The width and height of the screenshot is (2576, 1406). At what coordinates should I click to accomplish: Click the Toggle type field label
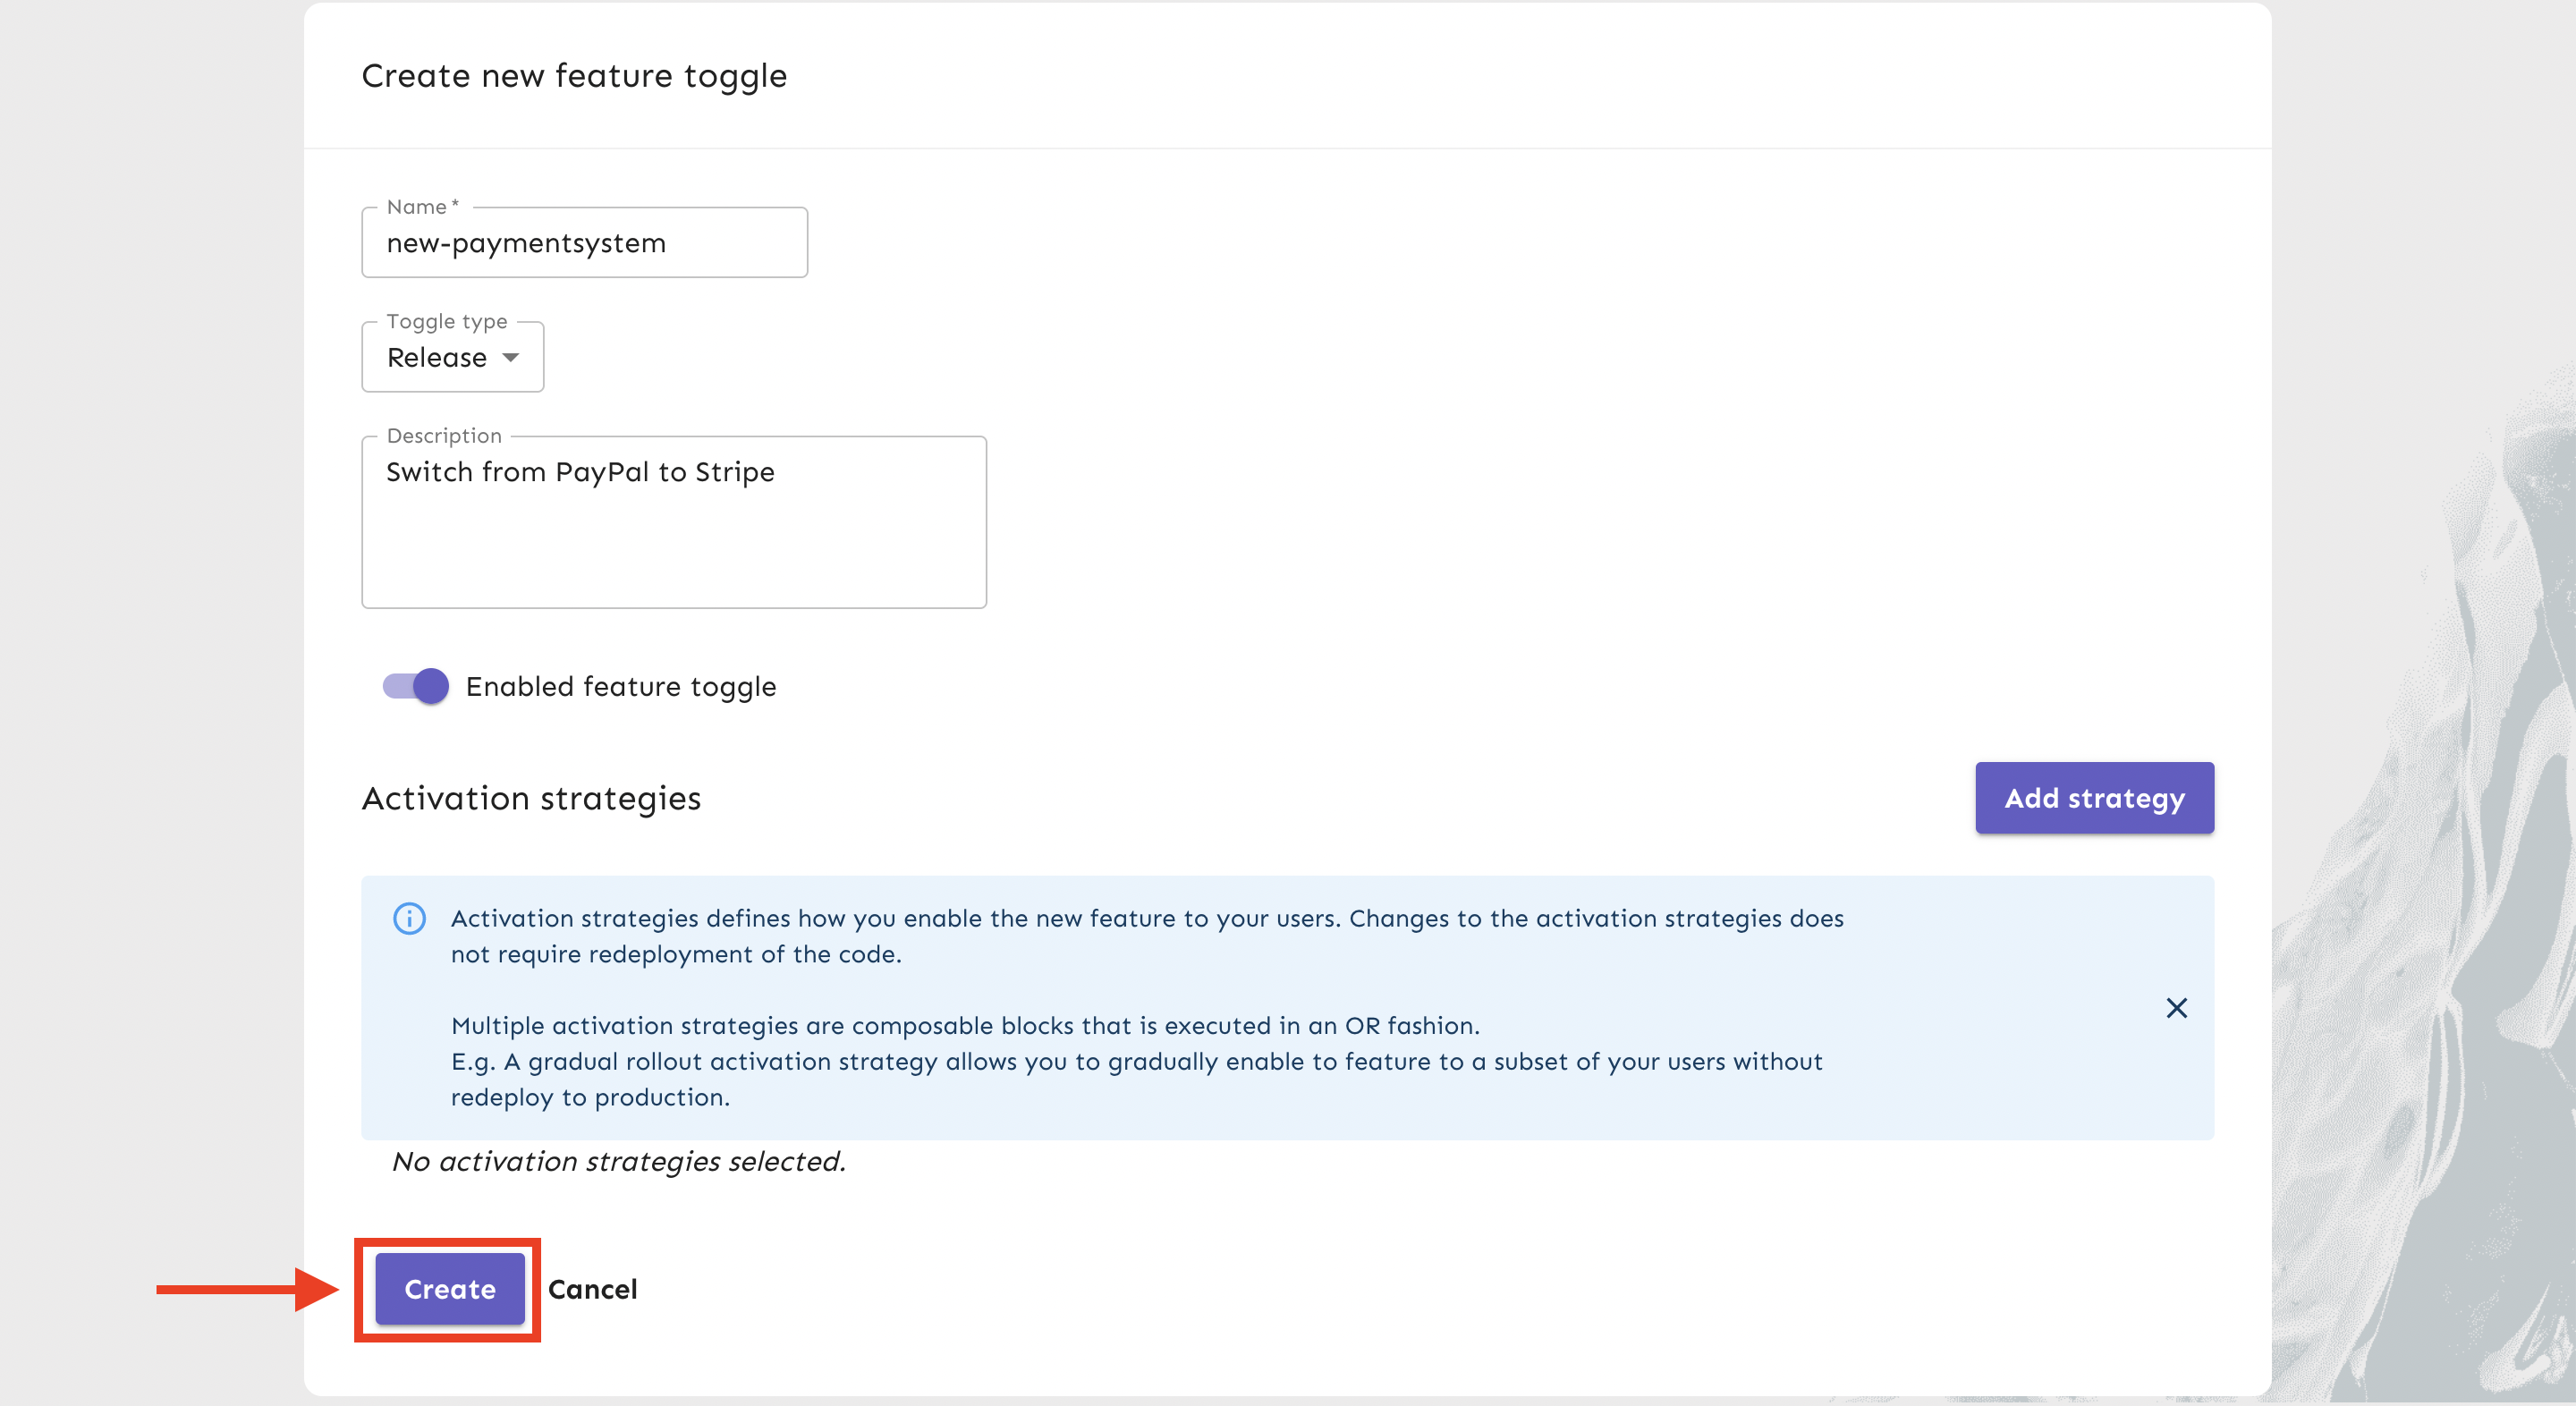pos(447,321)
